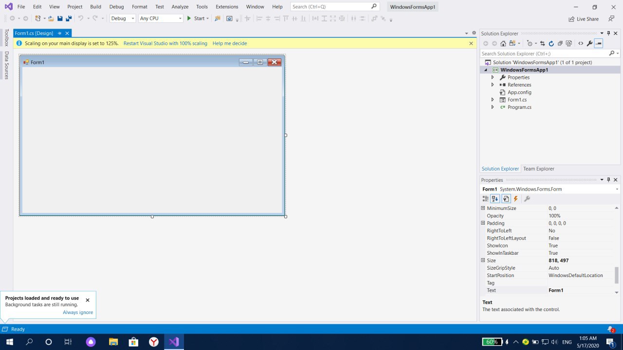Toggle Preview Selected Items in Solution Explorer

[599, 43]
